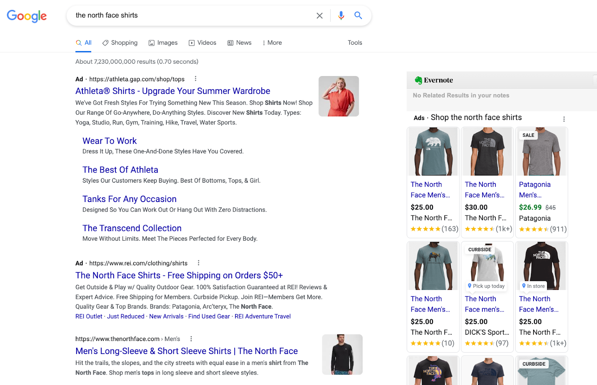This screenshot has width=597, height=385.
Task: Switch to the Videos tab
Action: tap(203, 43)
